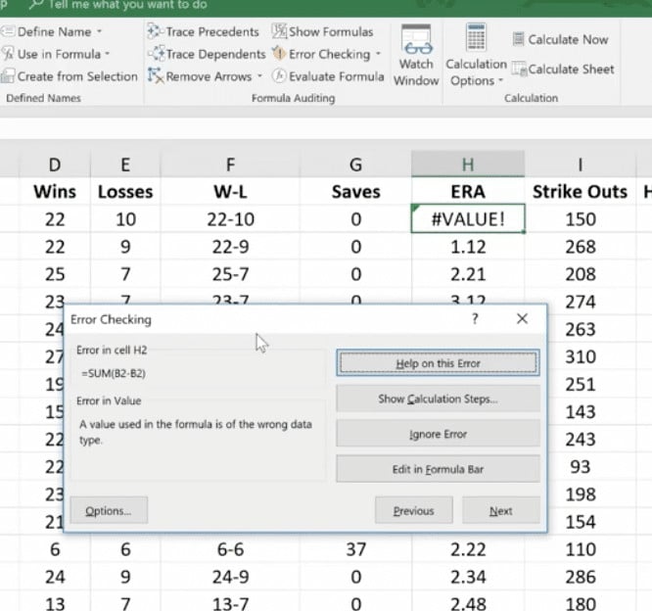The height and width of the screenshot is (611, 652).
Task: Click the Evaluate Formula icon
Action: tap(279, 75)
